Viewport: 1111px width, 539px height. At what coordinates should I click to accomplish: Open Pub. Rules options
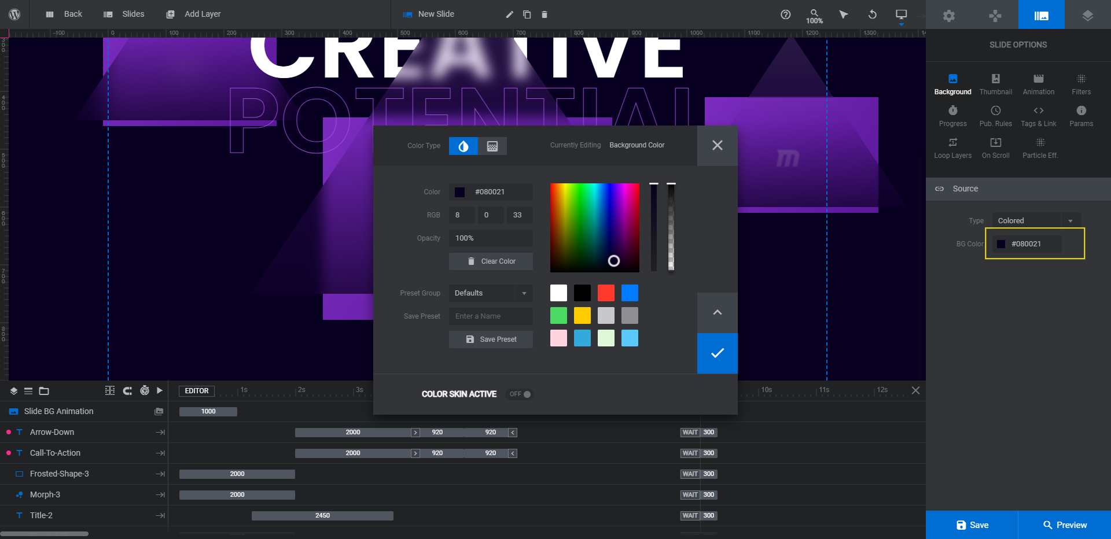click(x=996, y=116)
